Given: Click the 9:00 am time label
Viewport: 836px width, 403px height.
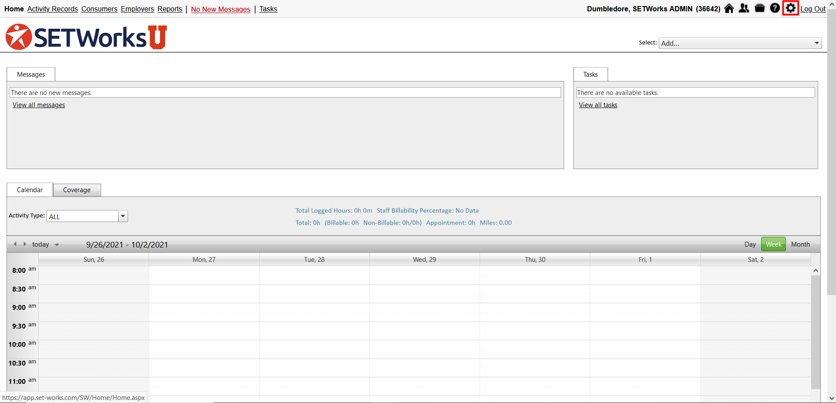Looking at the screenshot, I should tap(24, 307).
